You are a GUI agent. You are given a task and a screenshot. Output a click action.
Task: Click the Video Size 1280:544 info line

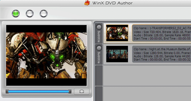[162, 53]
